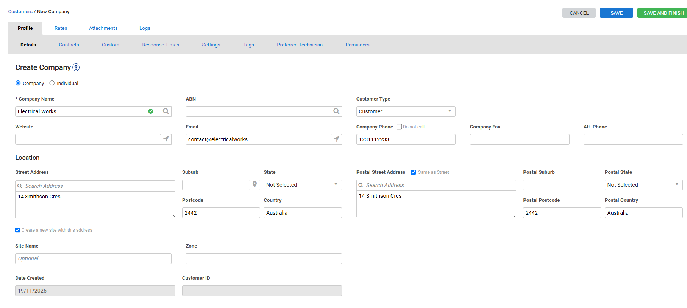
Task: Click the Suburb map pin icon
Action: click(255, 185)
